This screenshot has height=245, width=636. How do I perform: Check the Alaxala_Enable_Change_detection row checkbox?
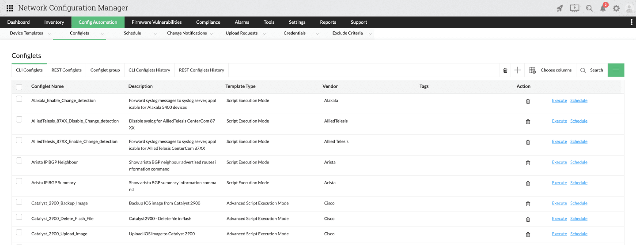(19, 99)
